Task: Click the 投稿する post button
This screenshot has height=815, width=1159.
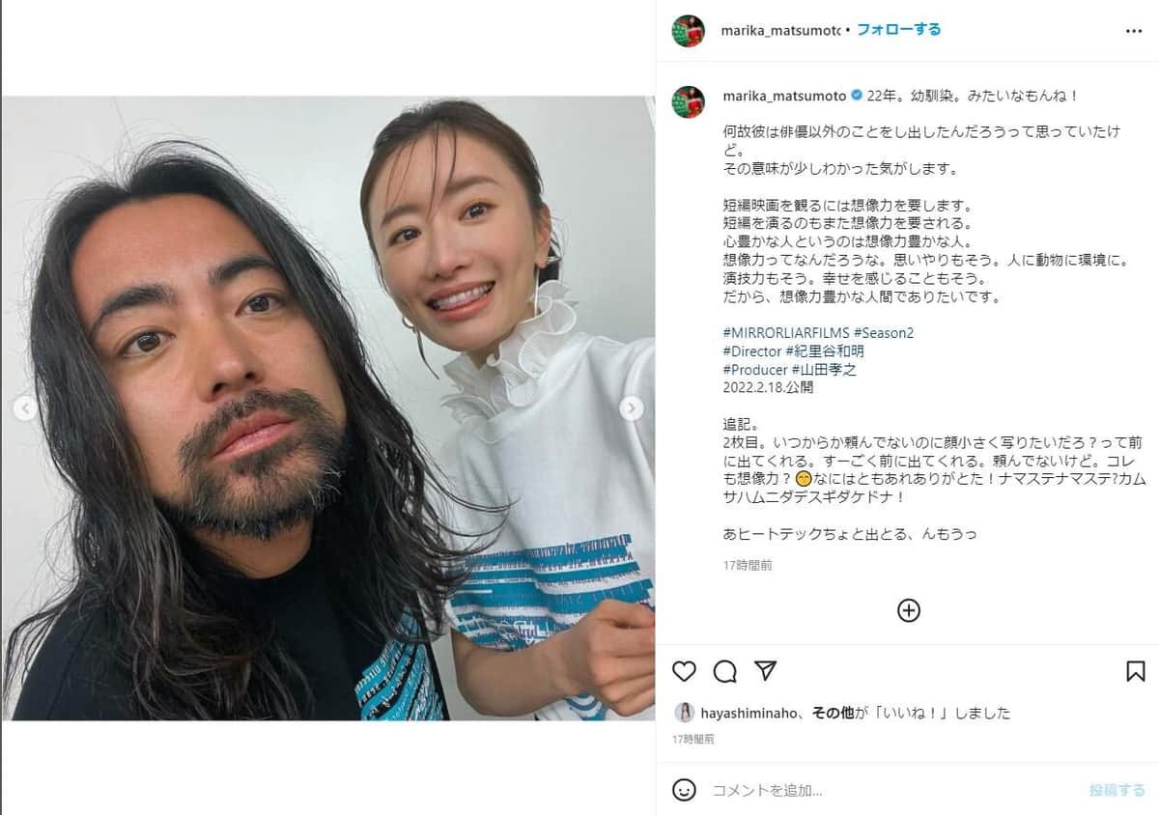Action: [x=1117, y=790]
